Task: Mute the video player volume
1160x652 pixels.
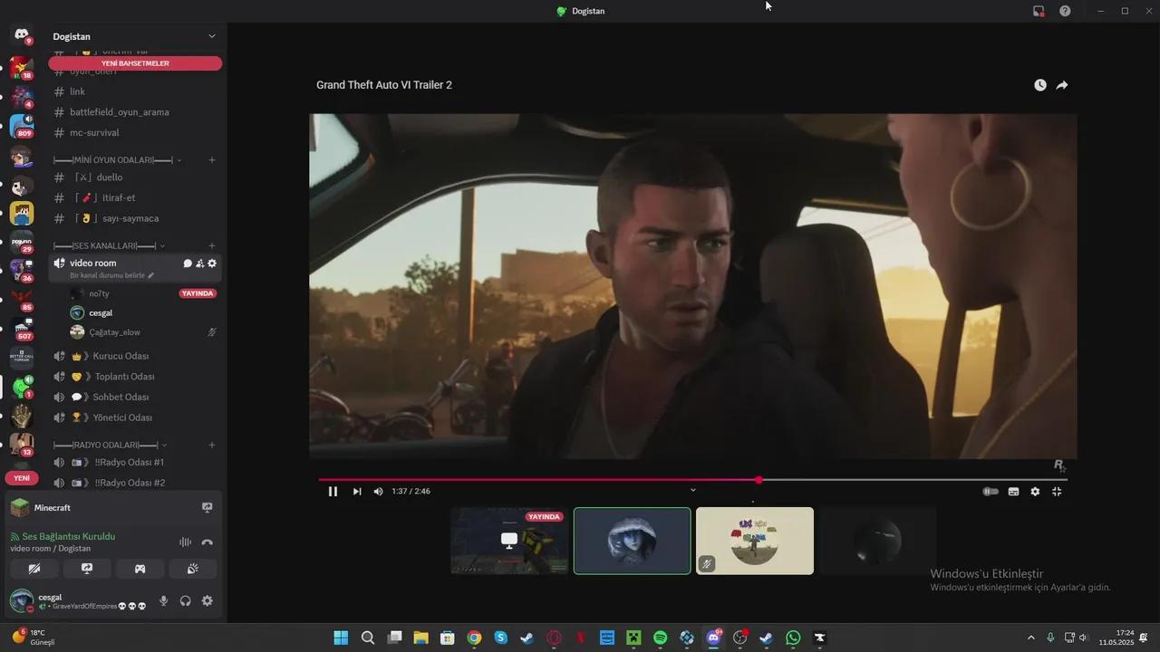Action: (378, 492)
